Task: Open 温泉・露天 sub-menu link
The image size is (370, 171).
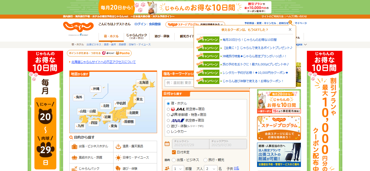Action: (x=110, y=45)
